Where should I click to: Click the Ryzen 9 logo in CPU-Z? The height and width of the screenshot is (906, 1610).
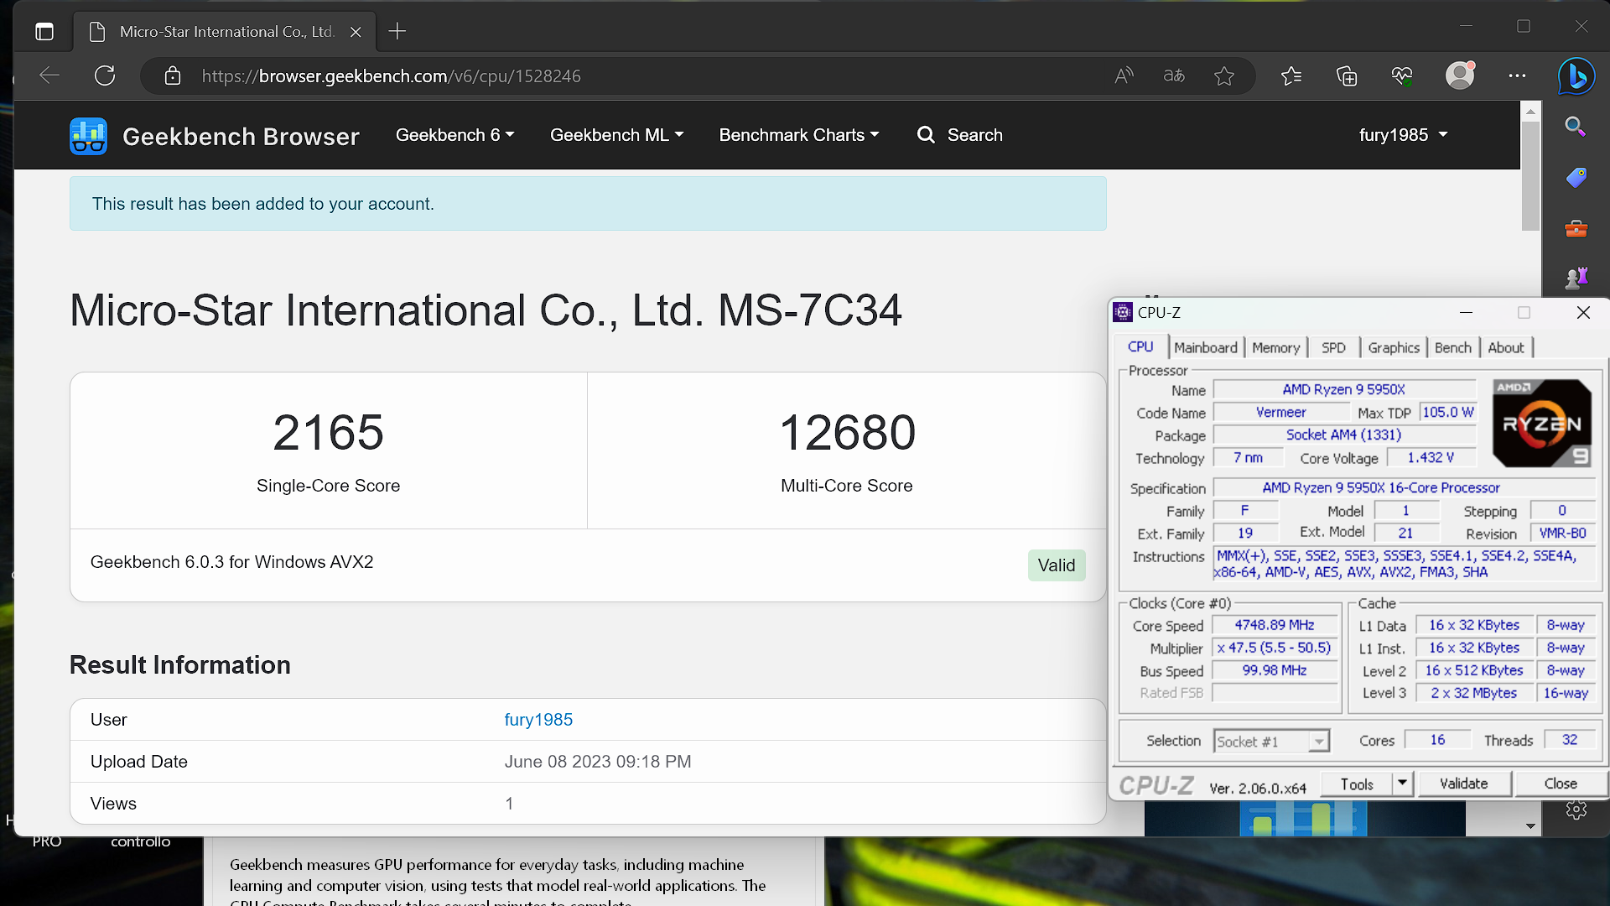coord(1541,424)
